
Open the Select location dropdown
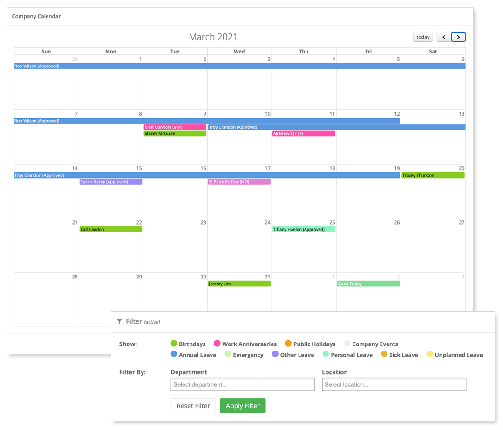click(394, 384)
